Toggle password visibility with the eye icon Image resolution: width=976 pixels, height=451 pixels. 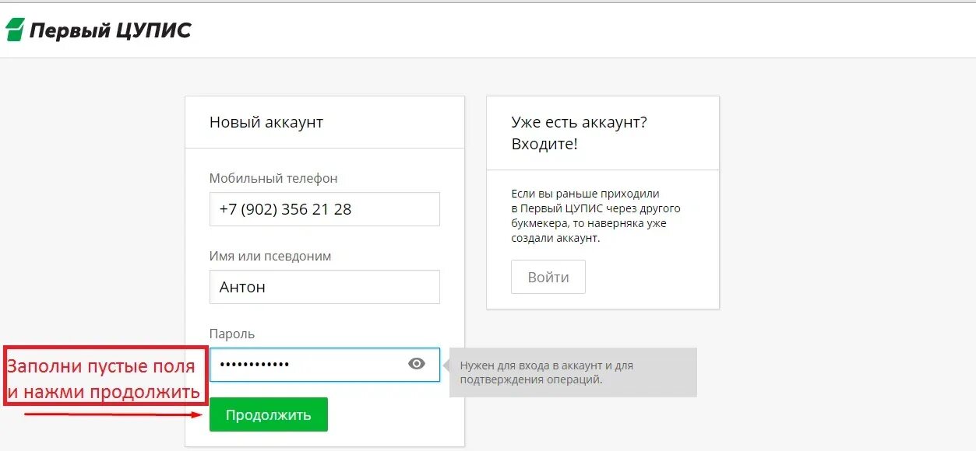click(x=417, y=364)
